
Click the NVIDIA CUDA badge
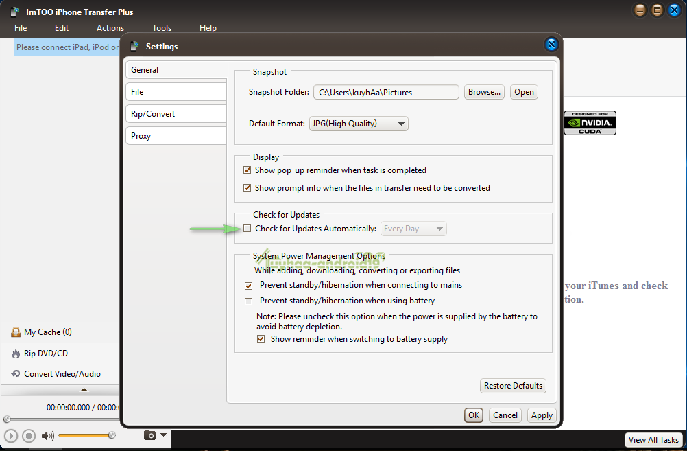pyautogui.click(x=590, y=123)
